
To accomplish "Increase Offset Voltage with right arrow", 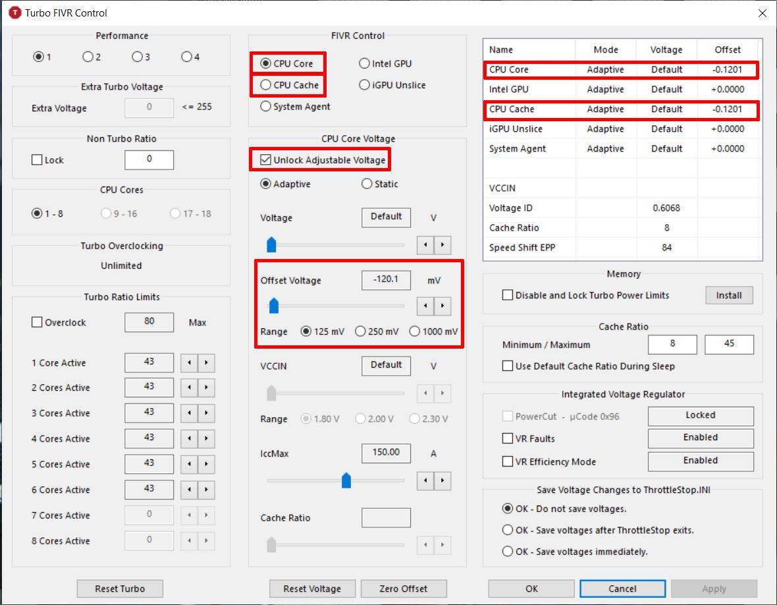I will pos(442,306).
